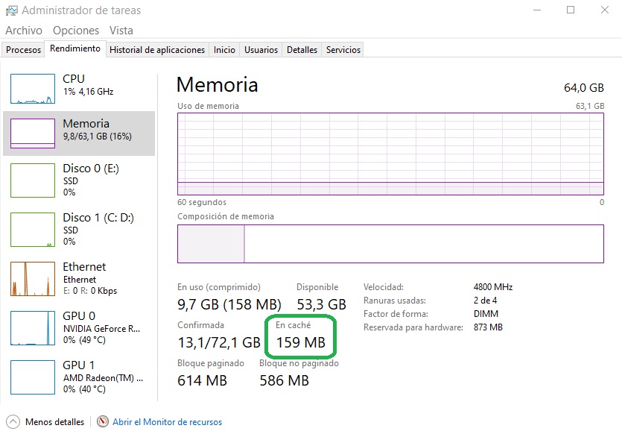
Task: Click the '63,1 GB' graph scale label
Action: 590,106
